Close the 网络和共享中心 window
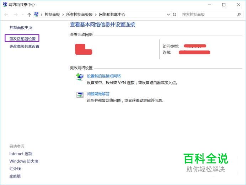This screenshot has height=185, width=246. click(239, 5)
